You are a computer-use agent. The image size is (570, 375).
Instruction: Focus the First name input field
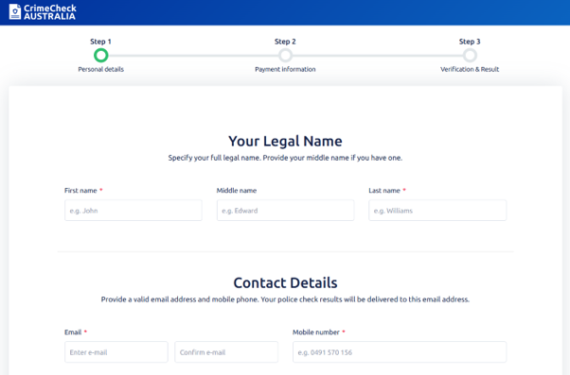point(134,211)
